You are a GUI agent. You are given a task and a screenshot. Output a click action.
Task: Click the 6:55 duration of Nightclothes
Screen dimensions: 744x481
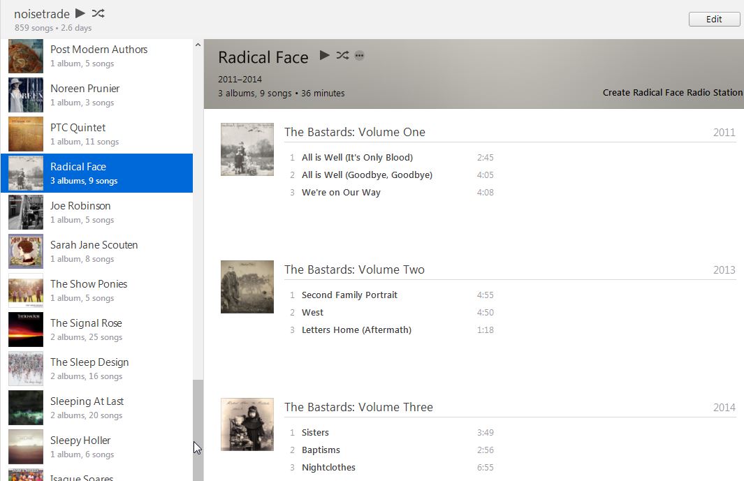tap(486, 468)
